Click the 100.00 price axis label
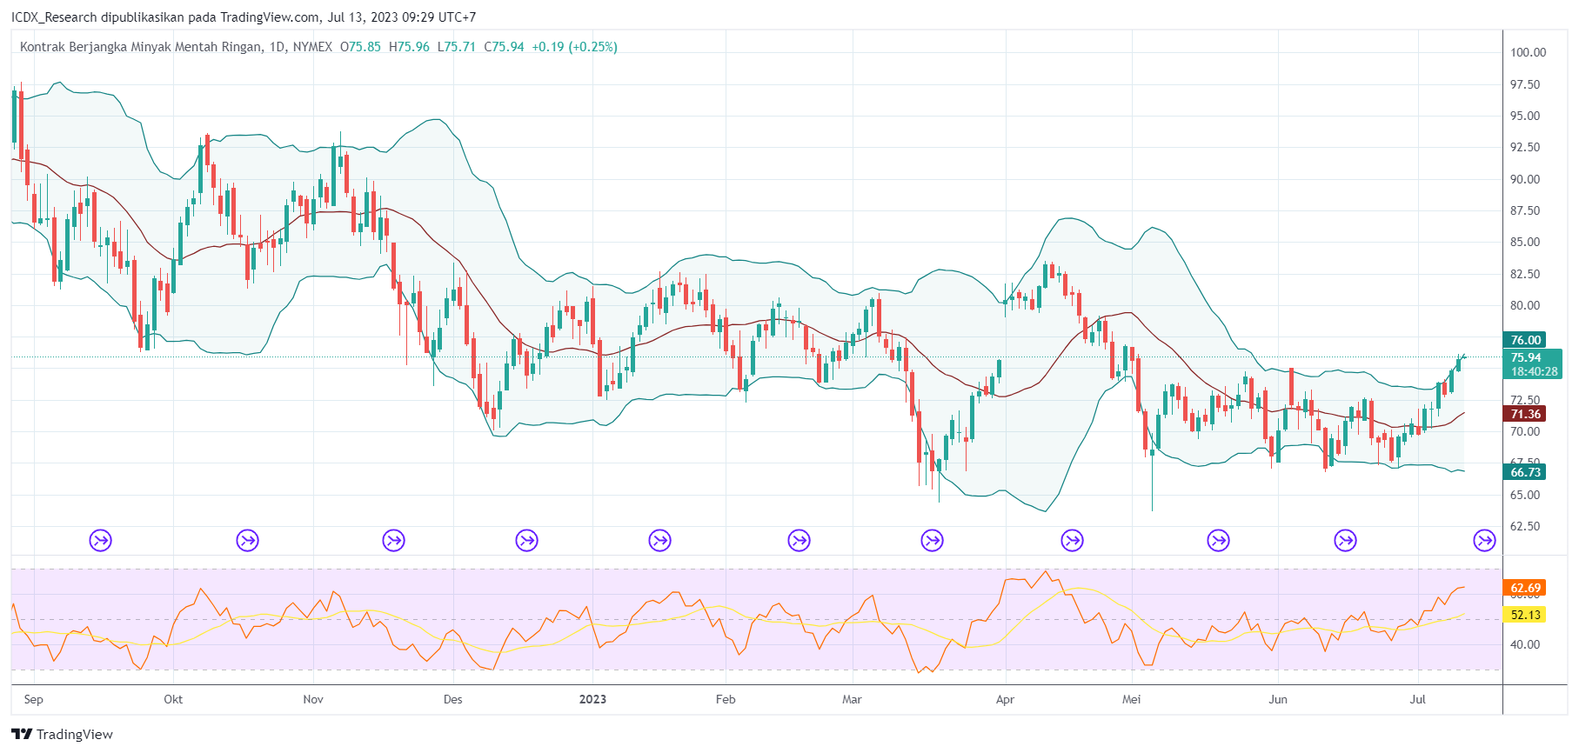This screenshot has height=753, width=1579. 1528,52
